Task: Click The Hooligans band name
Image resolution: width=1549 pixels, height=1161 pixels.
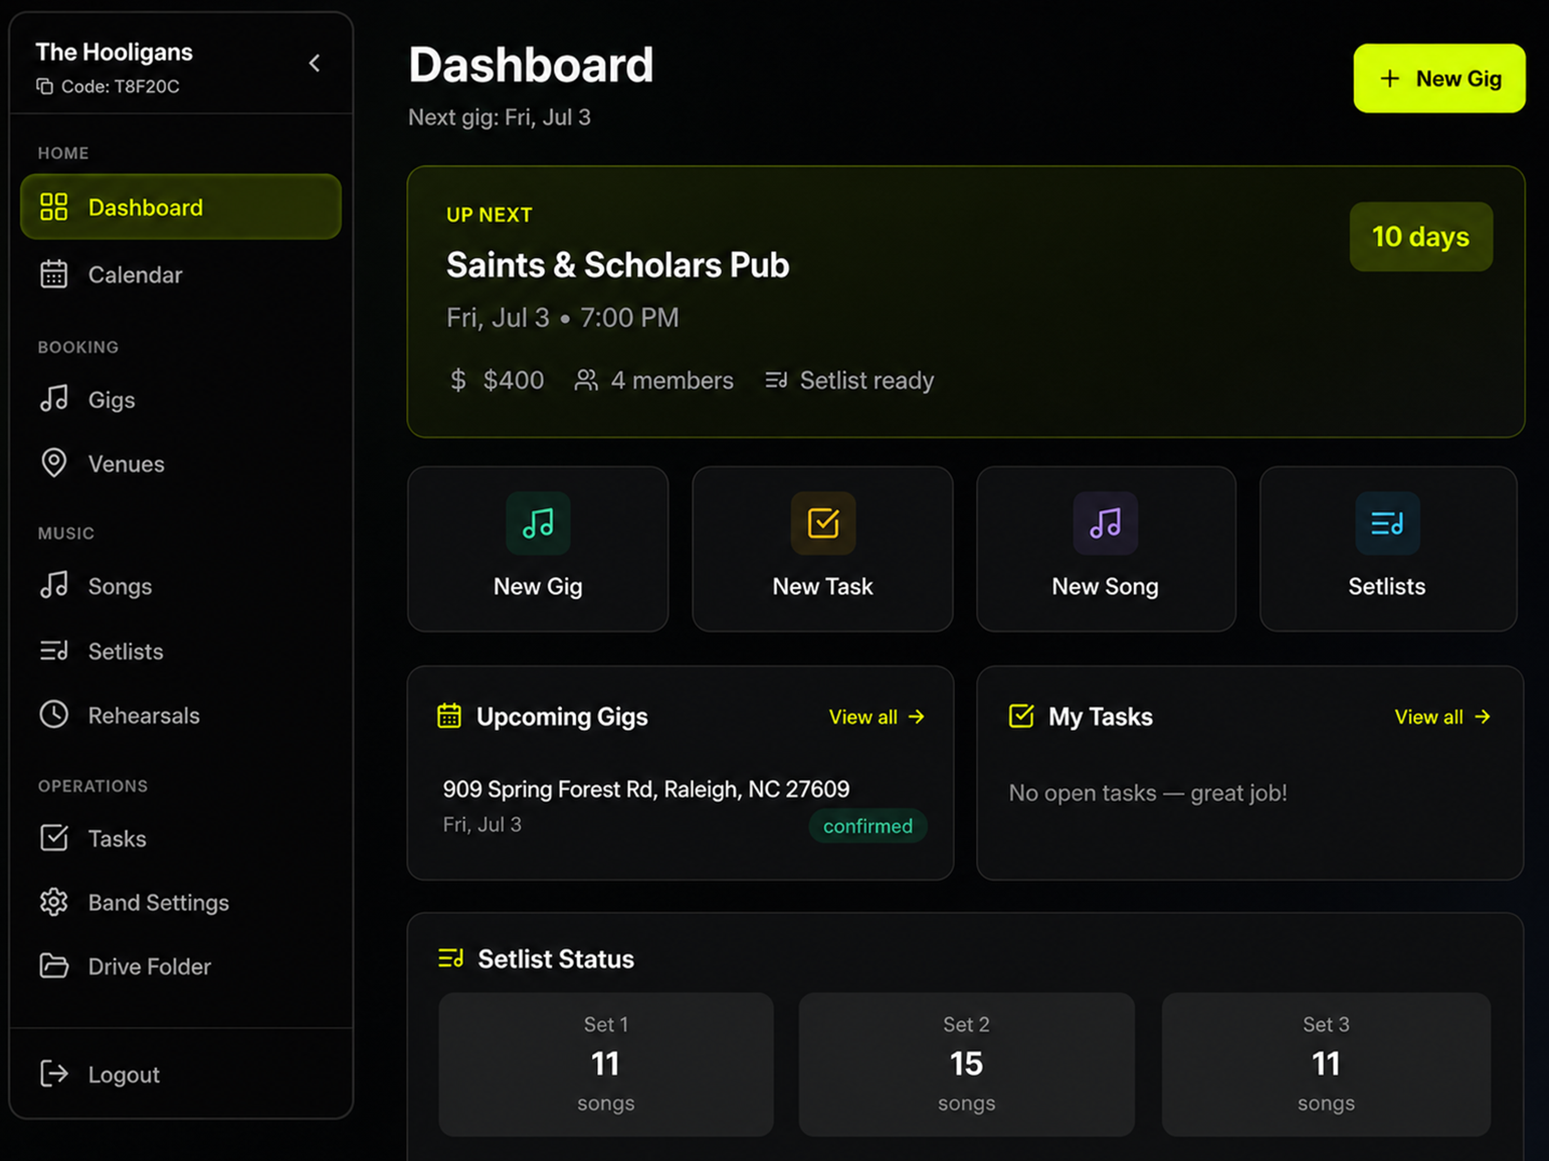Action: (x=114, y=52)
